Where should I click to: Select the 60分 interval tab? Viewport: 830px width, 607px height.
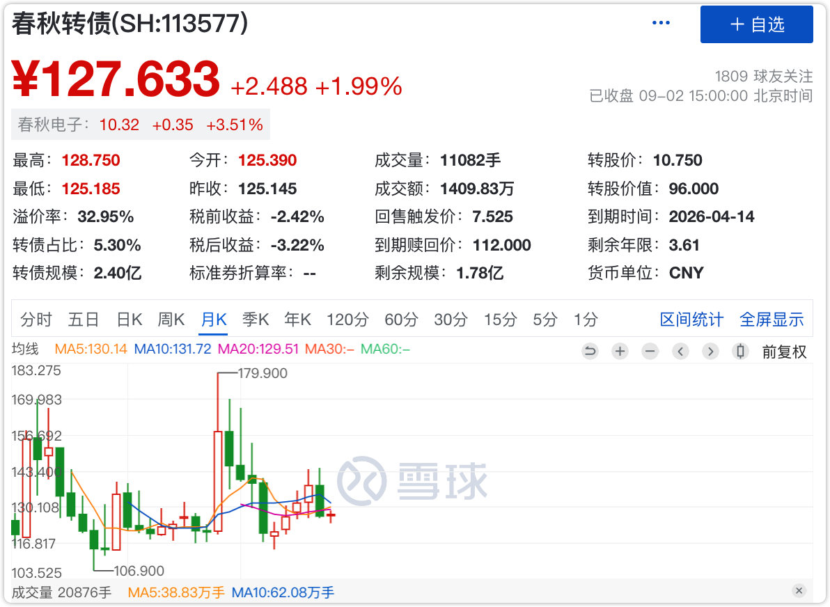(x=401, y=319)
